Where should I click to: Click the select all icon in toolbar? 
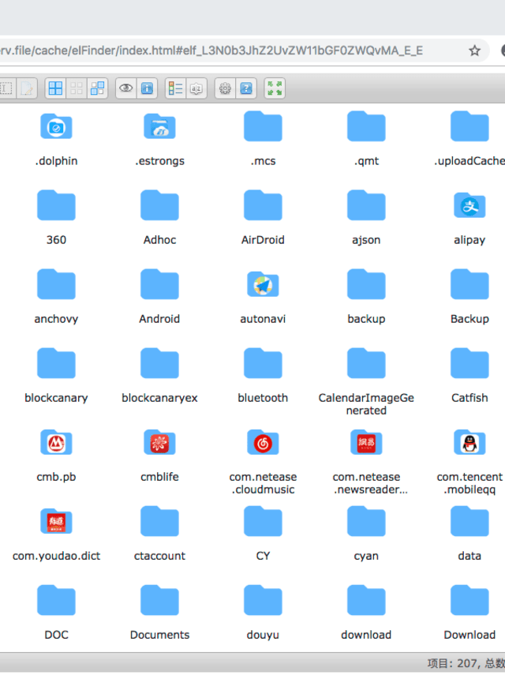pos(55,88)
